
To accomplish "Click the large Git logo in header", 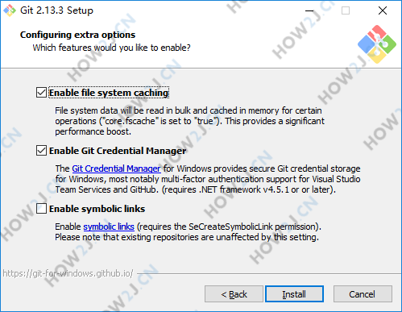I will coord(377,44).
